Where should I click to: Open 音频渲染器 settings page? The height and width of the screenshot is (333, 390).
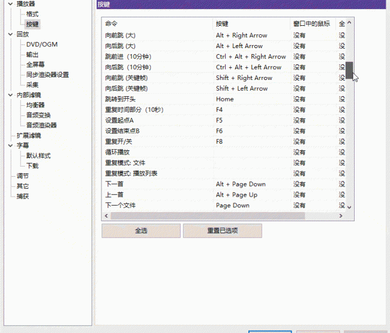point(41,125)
